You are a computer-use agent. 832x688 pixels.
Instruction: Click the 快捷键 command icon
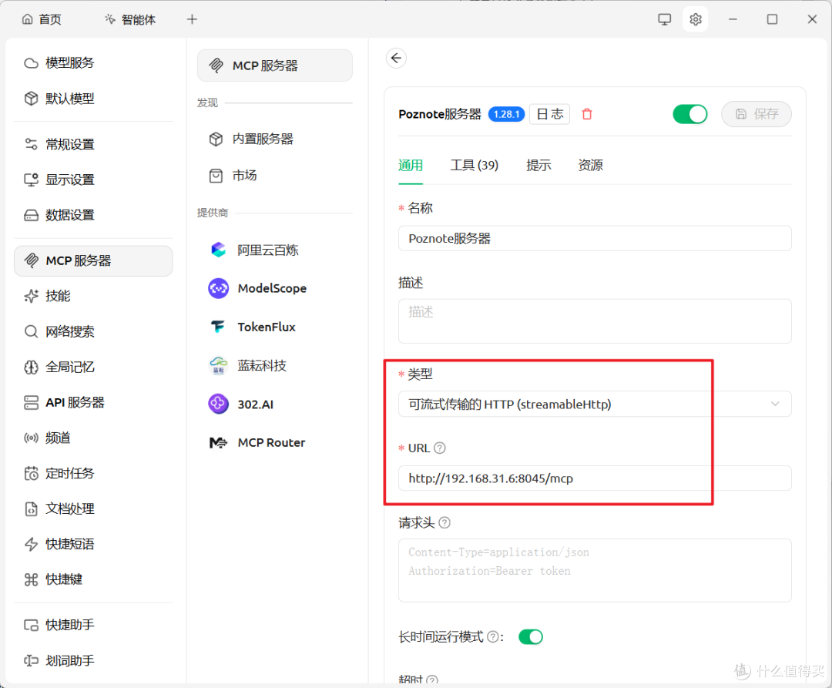[32, 579]
